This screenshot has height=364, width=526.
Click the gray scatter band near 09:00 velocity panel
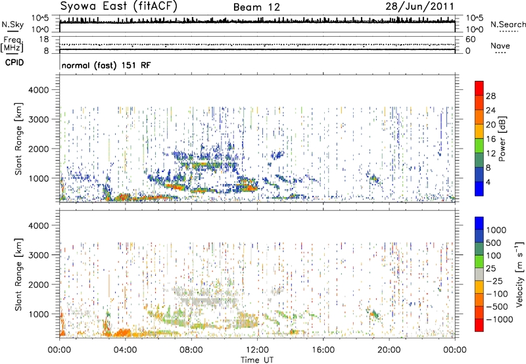208,300
